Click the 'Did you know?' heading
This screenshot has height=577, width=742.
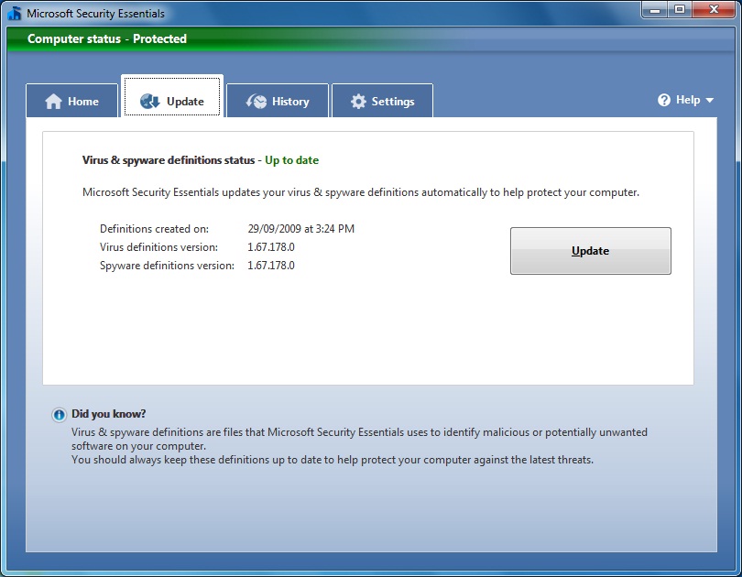108,414
